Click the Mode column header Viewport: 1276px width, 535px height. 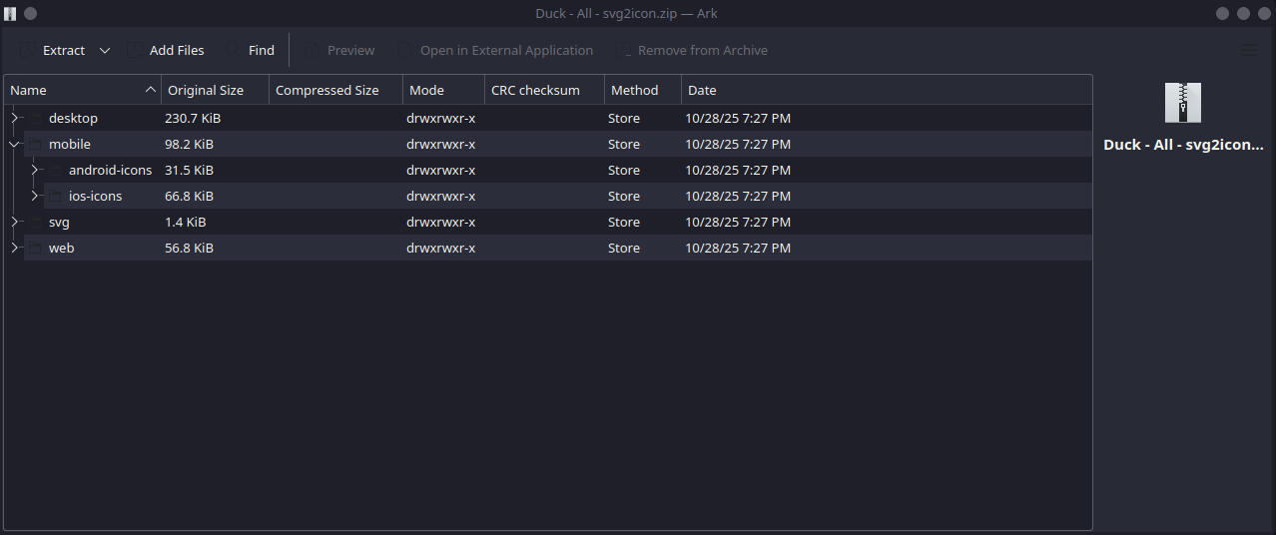[x=443, y=90]
